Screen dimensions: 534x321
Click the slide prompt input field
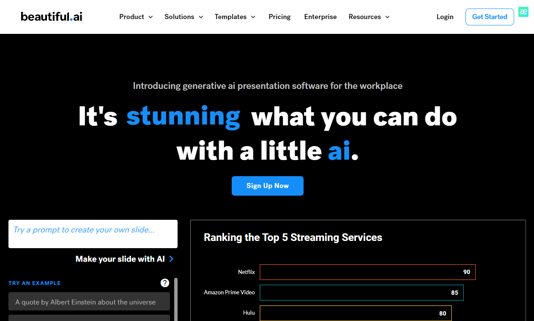[93, 234]
